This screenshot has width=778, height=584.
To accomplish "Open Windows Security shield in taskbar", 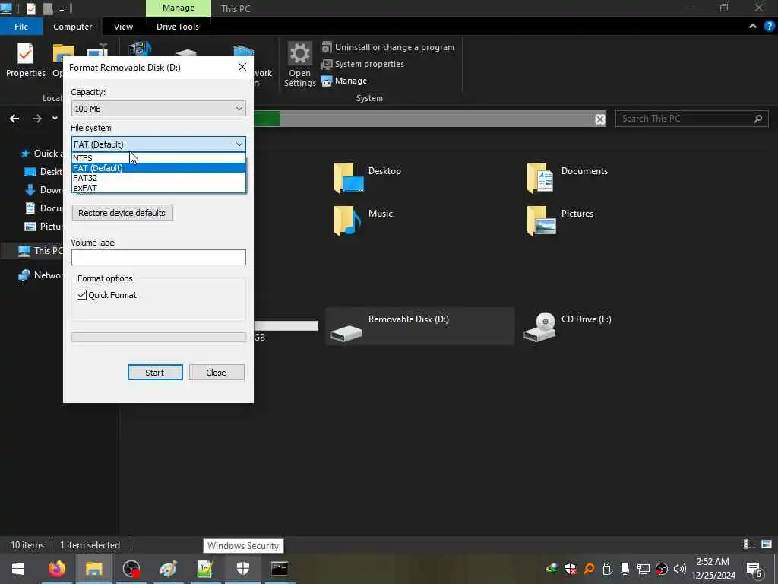I will [x=242, y=569].
